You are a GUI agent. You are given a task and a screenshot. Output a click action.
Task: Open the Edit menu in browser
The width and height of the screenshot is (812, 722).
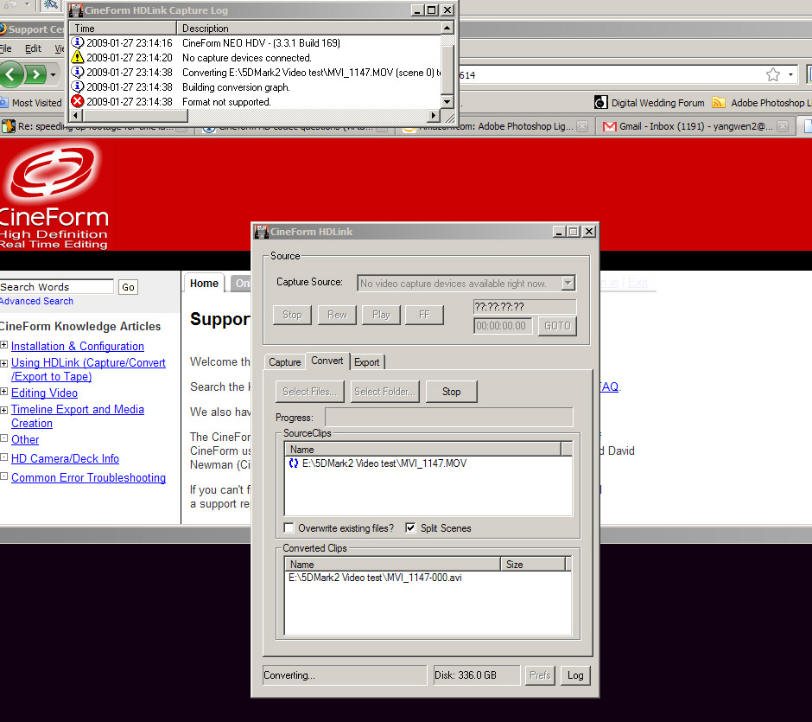tap(33, 48)
